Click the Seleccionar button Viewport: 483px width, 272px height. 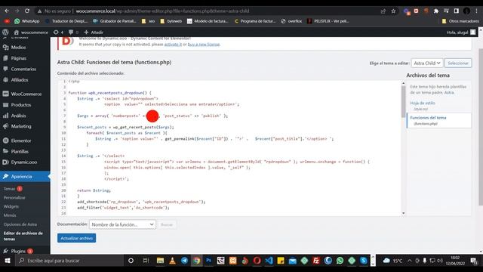click(458, 63)
